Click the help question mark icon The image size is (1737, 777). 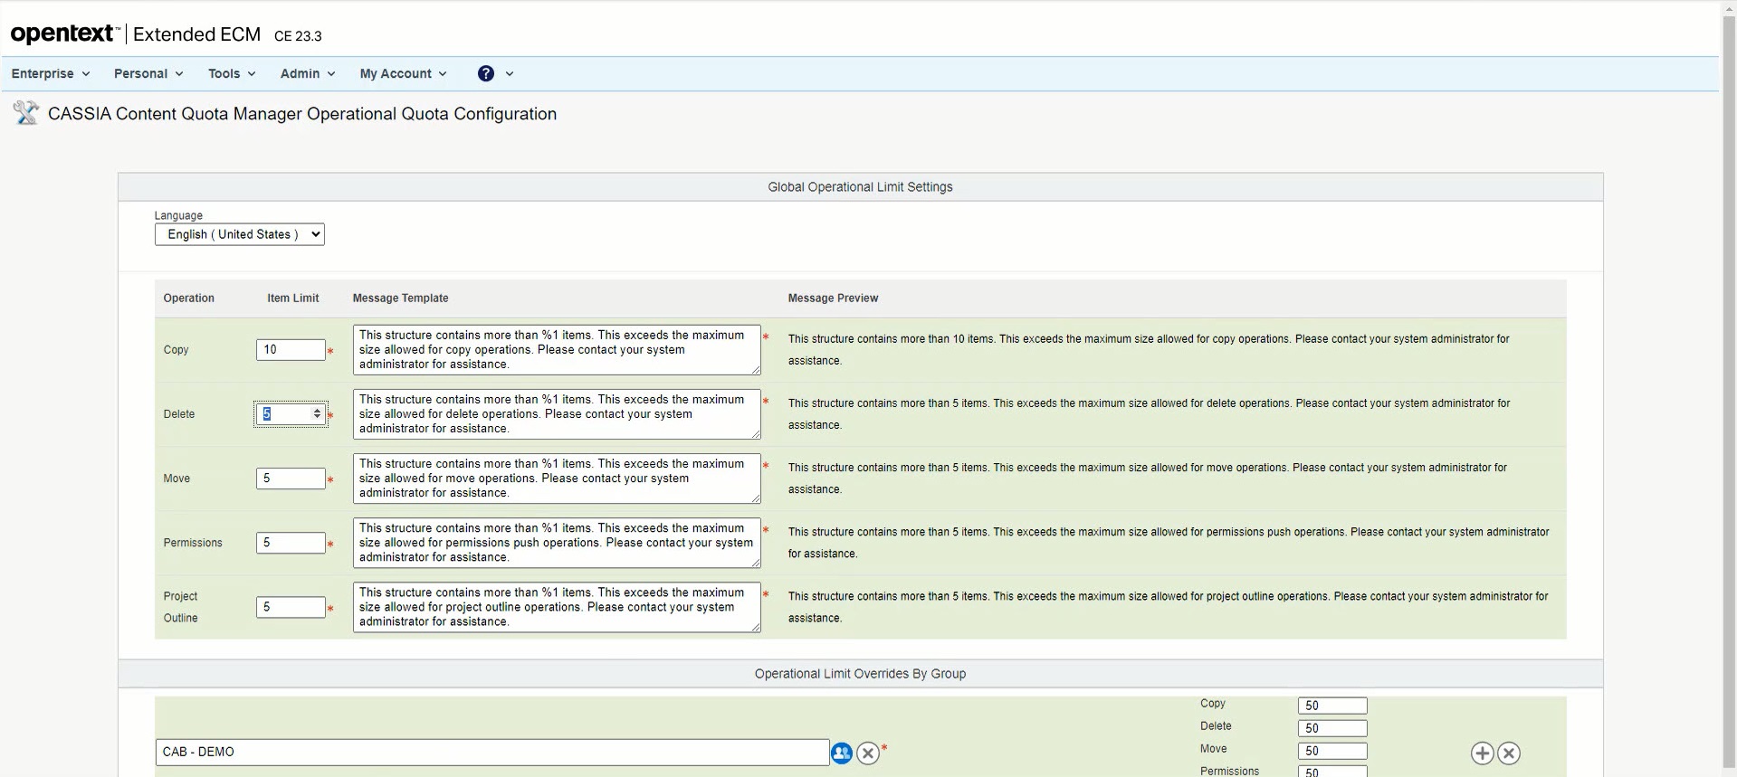[486, 74]
